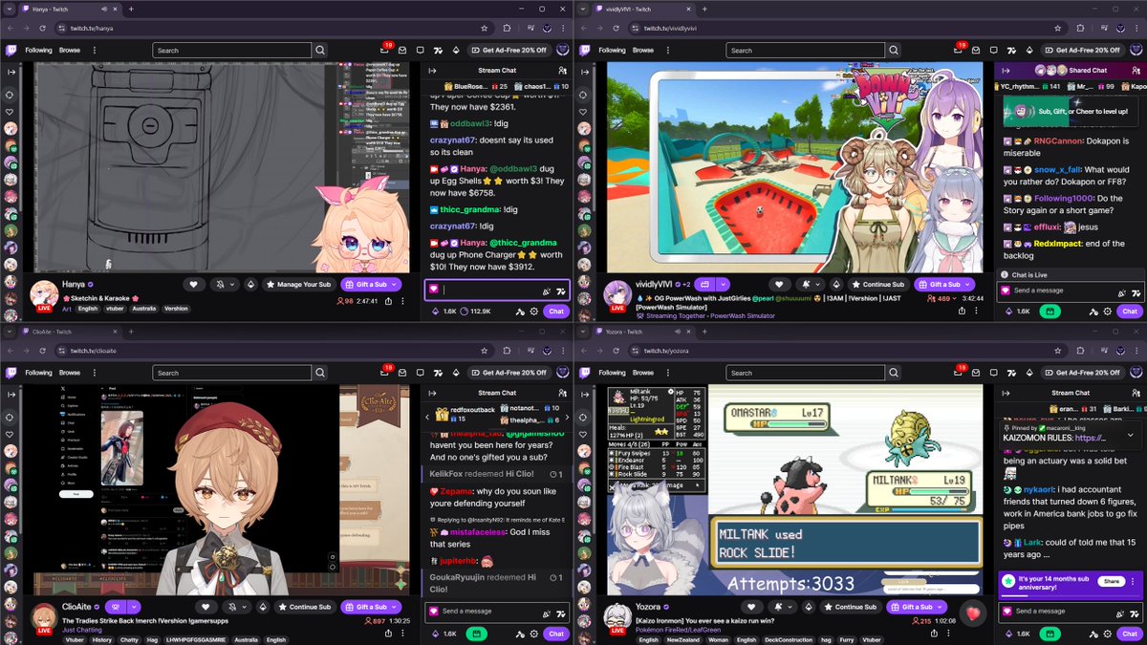This screenshot has width=1147, height=645.
Task: Expand purple dropdown beside vividlyVIVI name
Action: point(721,284)
